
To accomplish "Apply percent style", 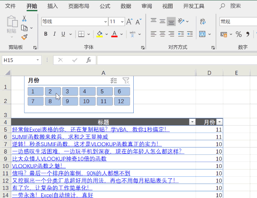I will pyautogui.click(x=239, y=34).
